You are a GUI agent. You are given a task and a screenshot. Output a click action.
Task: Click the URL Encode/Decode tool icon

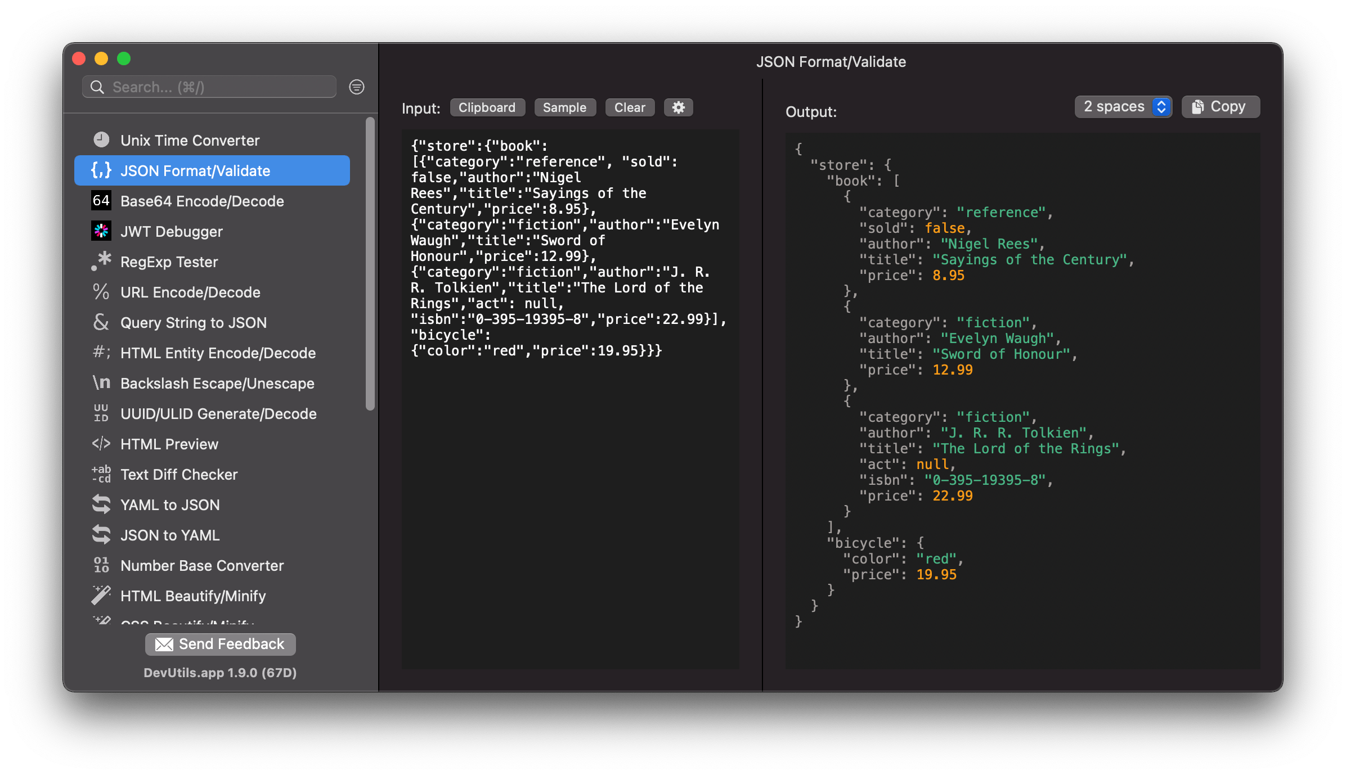102,292
